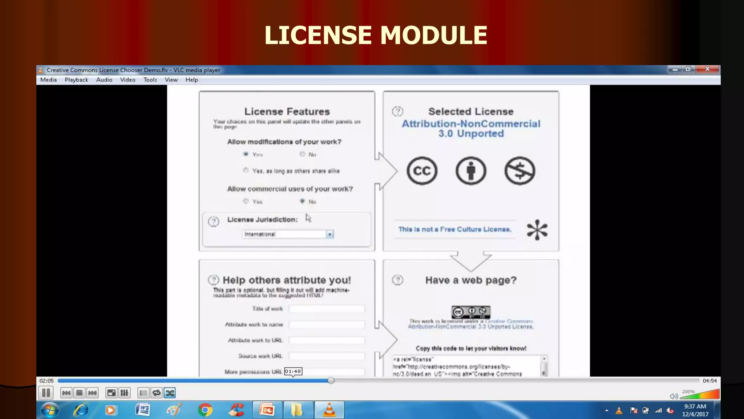Click the Source work URL field

click(327, 356)
